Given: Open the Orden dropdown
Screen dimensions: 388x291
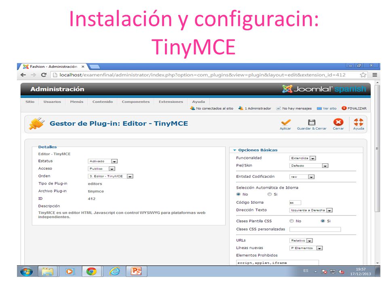Looking at the screenshot, I should click(110, 176).
